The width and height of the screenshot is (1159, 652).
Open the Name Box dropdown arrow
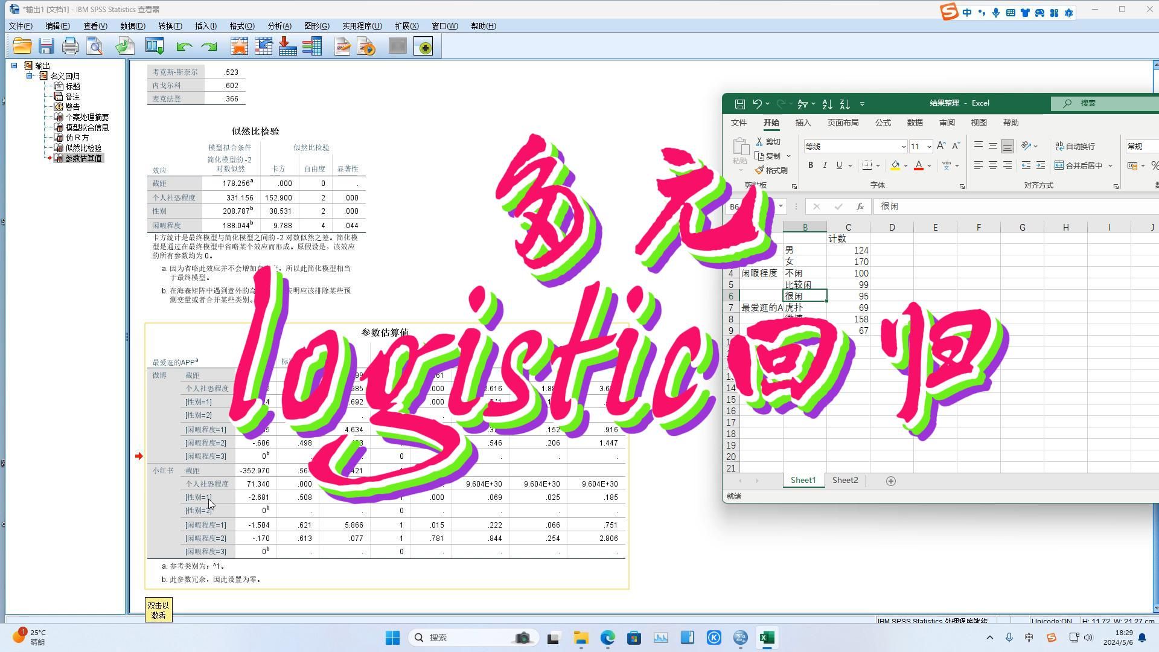tap(781, 206)
